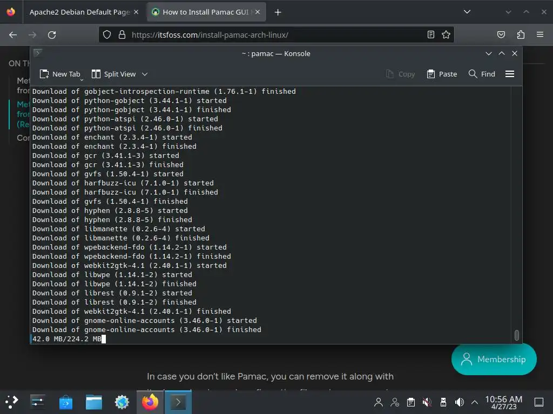553x414 pixels.
Task: Open the removable devices tray icon
Action: point(443,402)
